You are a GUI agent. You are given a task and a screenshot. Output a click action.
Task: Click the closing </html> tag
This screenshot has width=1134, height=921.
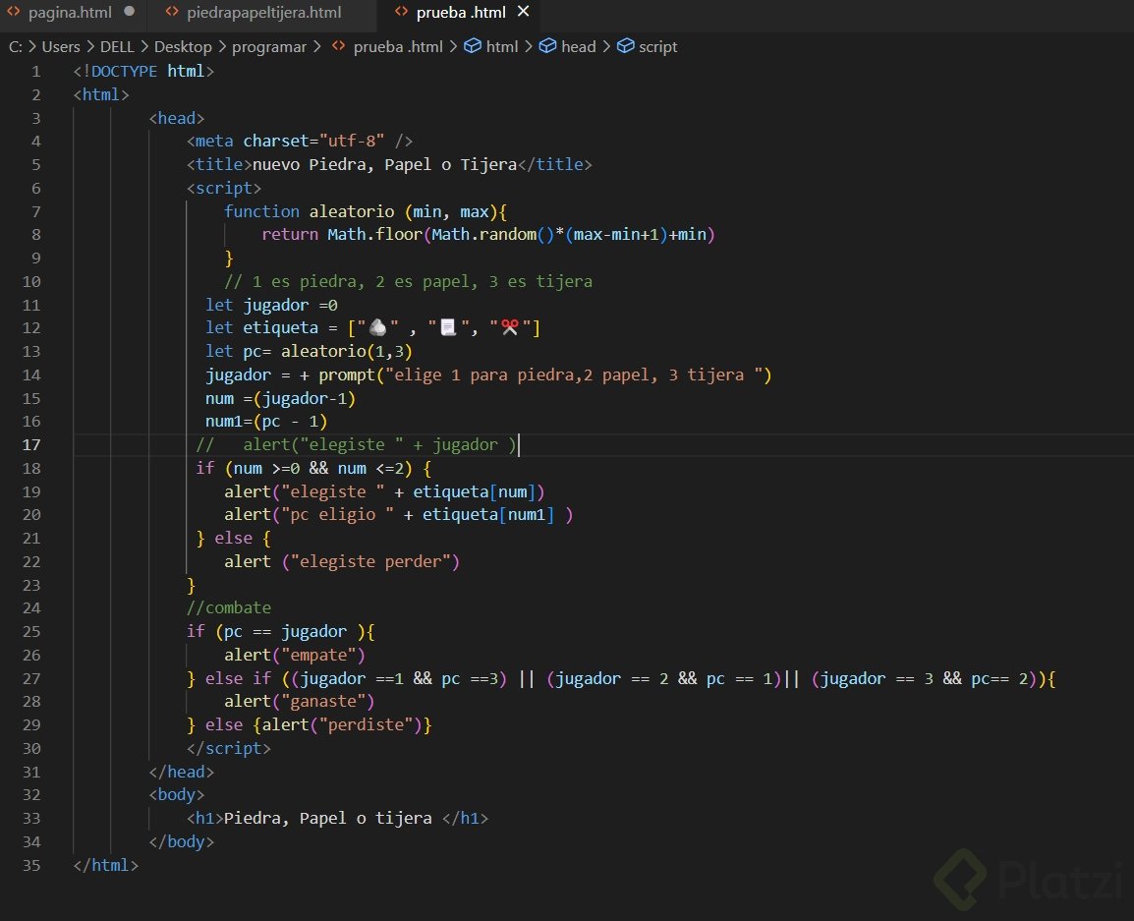tap(105, 865)
